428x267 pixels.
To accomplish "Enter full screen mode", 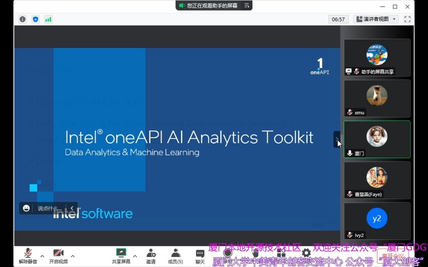I will point(407,19).
